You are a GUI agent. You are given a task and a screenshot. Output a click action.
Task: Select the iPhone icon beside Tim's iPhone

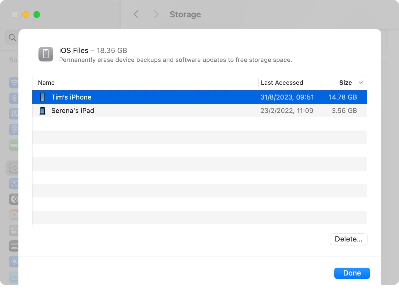click(x=42, y=97)
